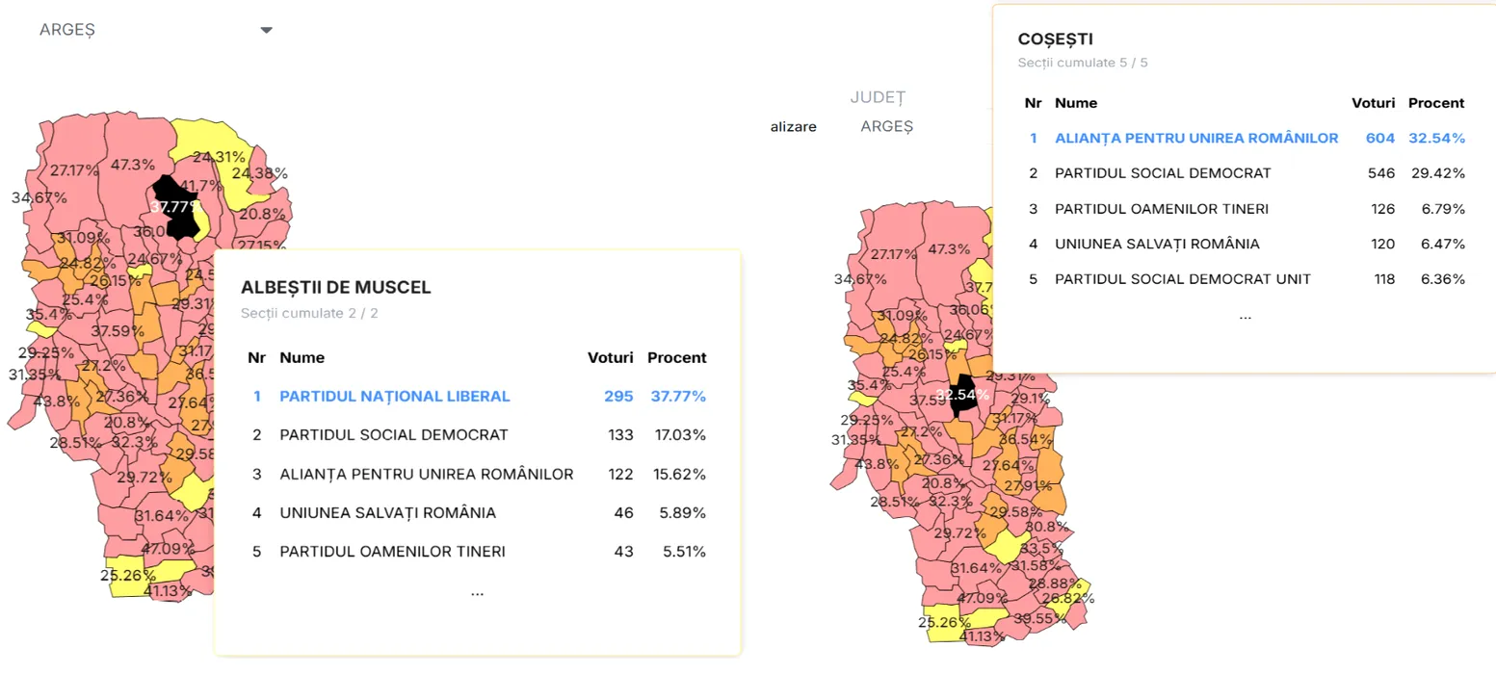Click PARTIDUL NAȚIONAL LIBERAL in Albeștii popup

[395, 396]
